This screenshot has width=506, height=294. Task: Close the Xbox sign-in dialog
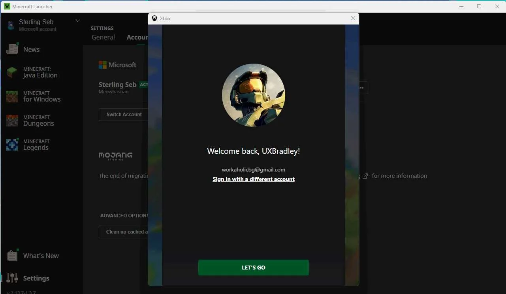[353, 18]
